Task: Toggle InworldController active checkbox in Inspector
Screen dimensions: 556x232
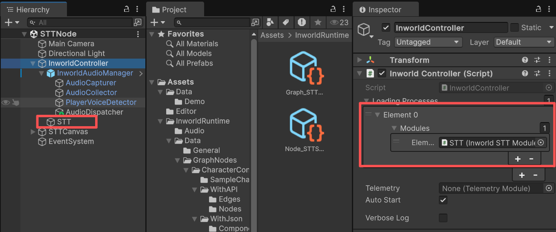Action: 386,28
